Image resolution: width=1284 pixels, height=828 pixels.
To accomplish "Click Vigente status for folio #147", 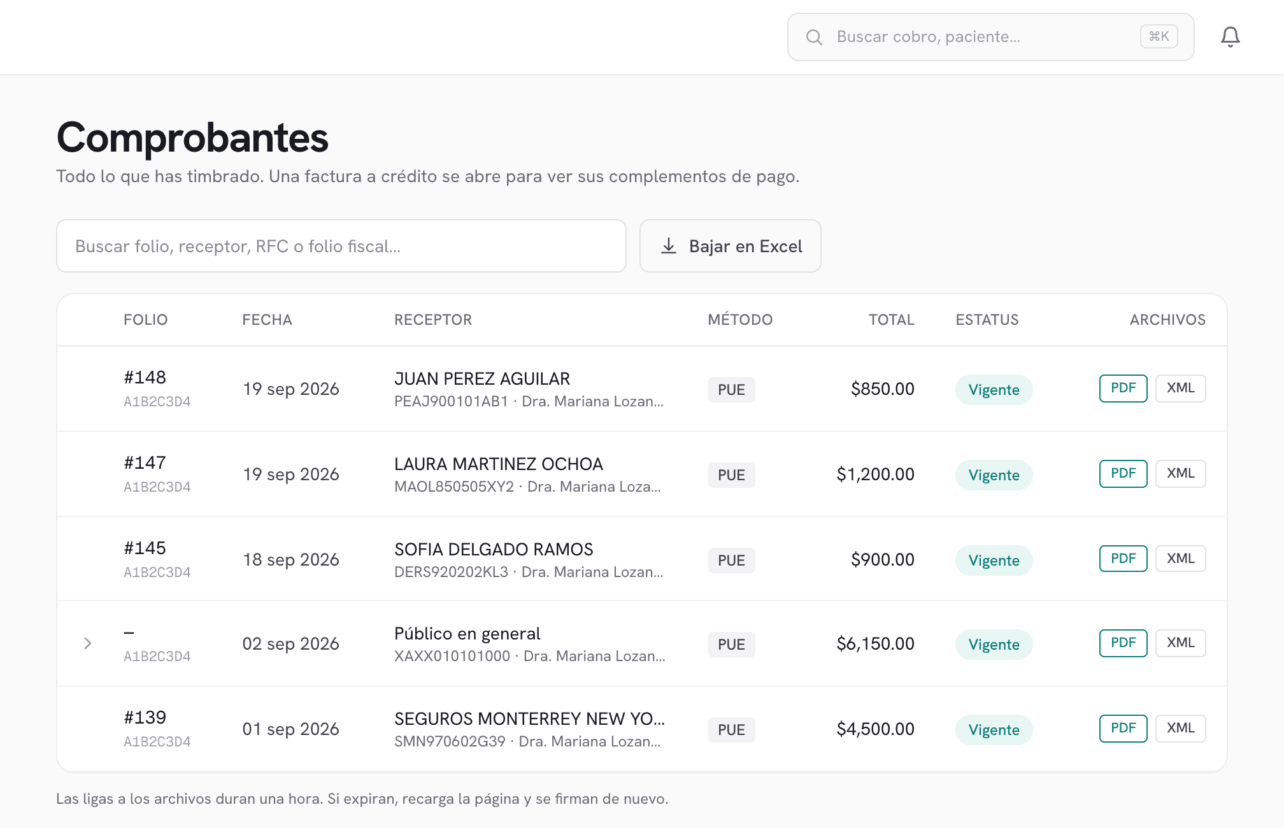I will 994,475.
